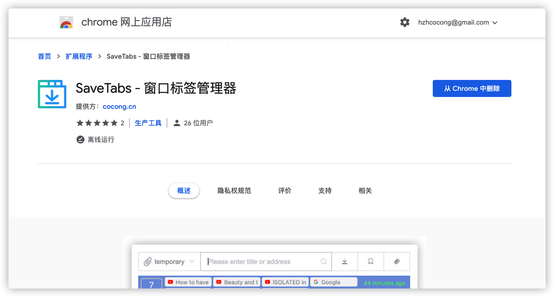
Task: Open the hzhcocong@gmail.com account dropdown
Action: (458, 22)
